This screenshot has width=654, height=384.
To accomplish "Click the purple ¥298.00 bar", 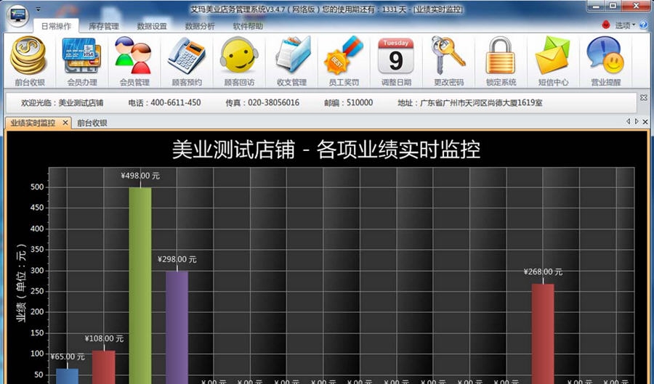I will (177, 327).
